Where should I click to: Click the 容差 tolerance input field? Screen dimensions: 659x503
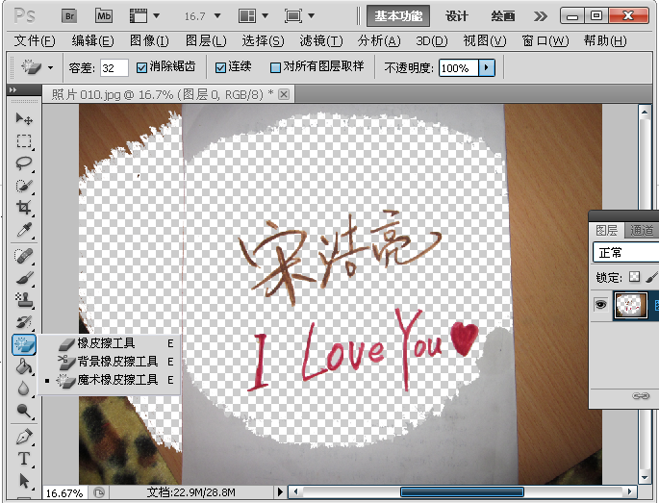coord(114,68)
